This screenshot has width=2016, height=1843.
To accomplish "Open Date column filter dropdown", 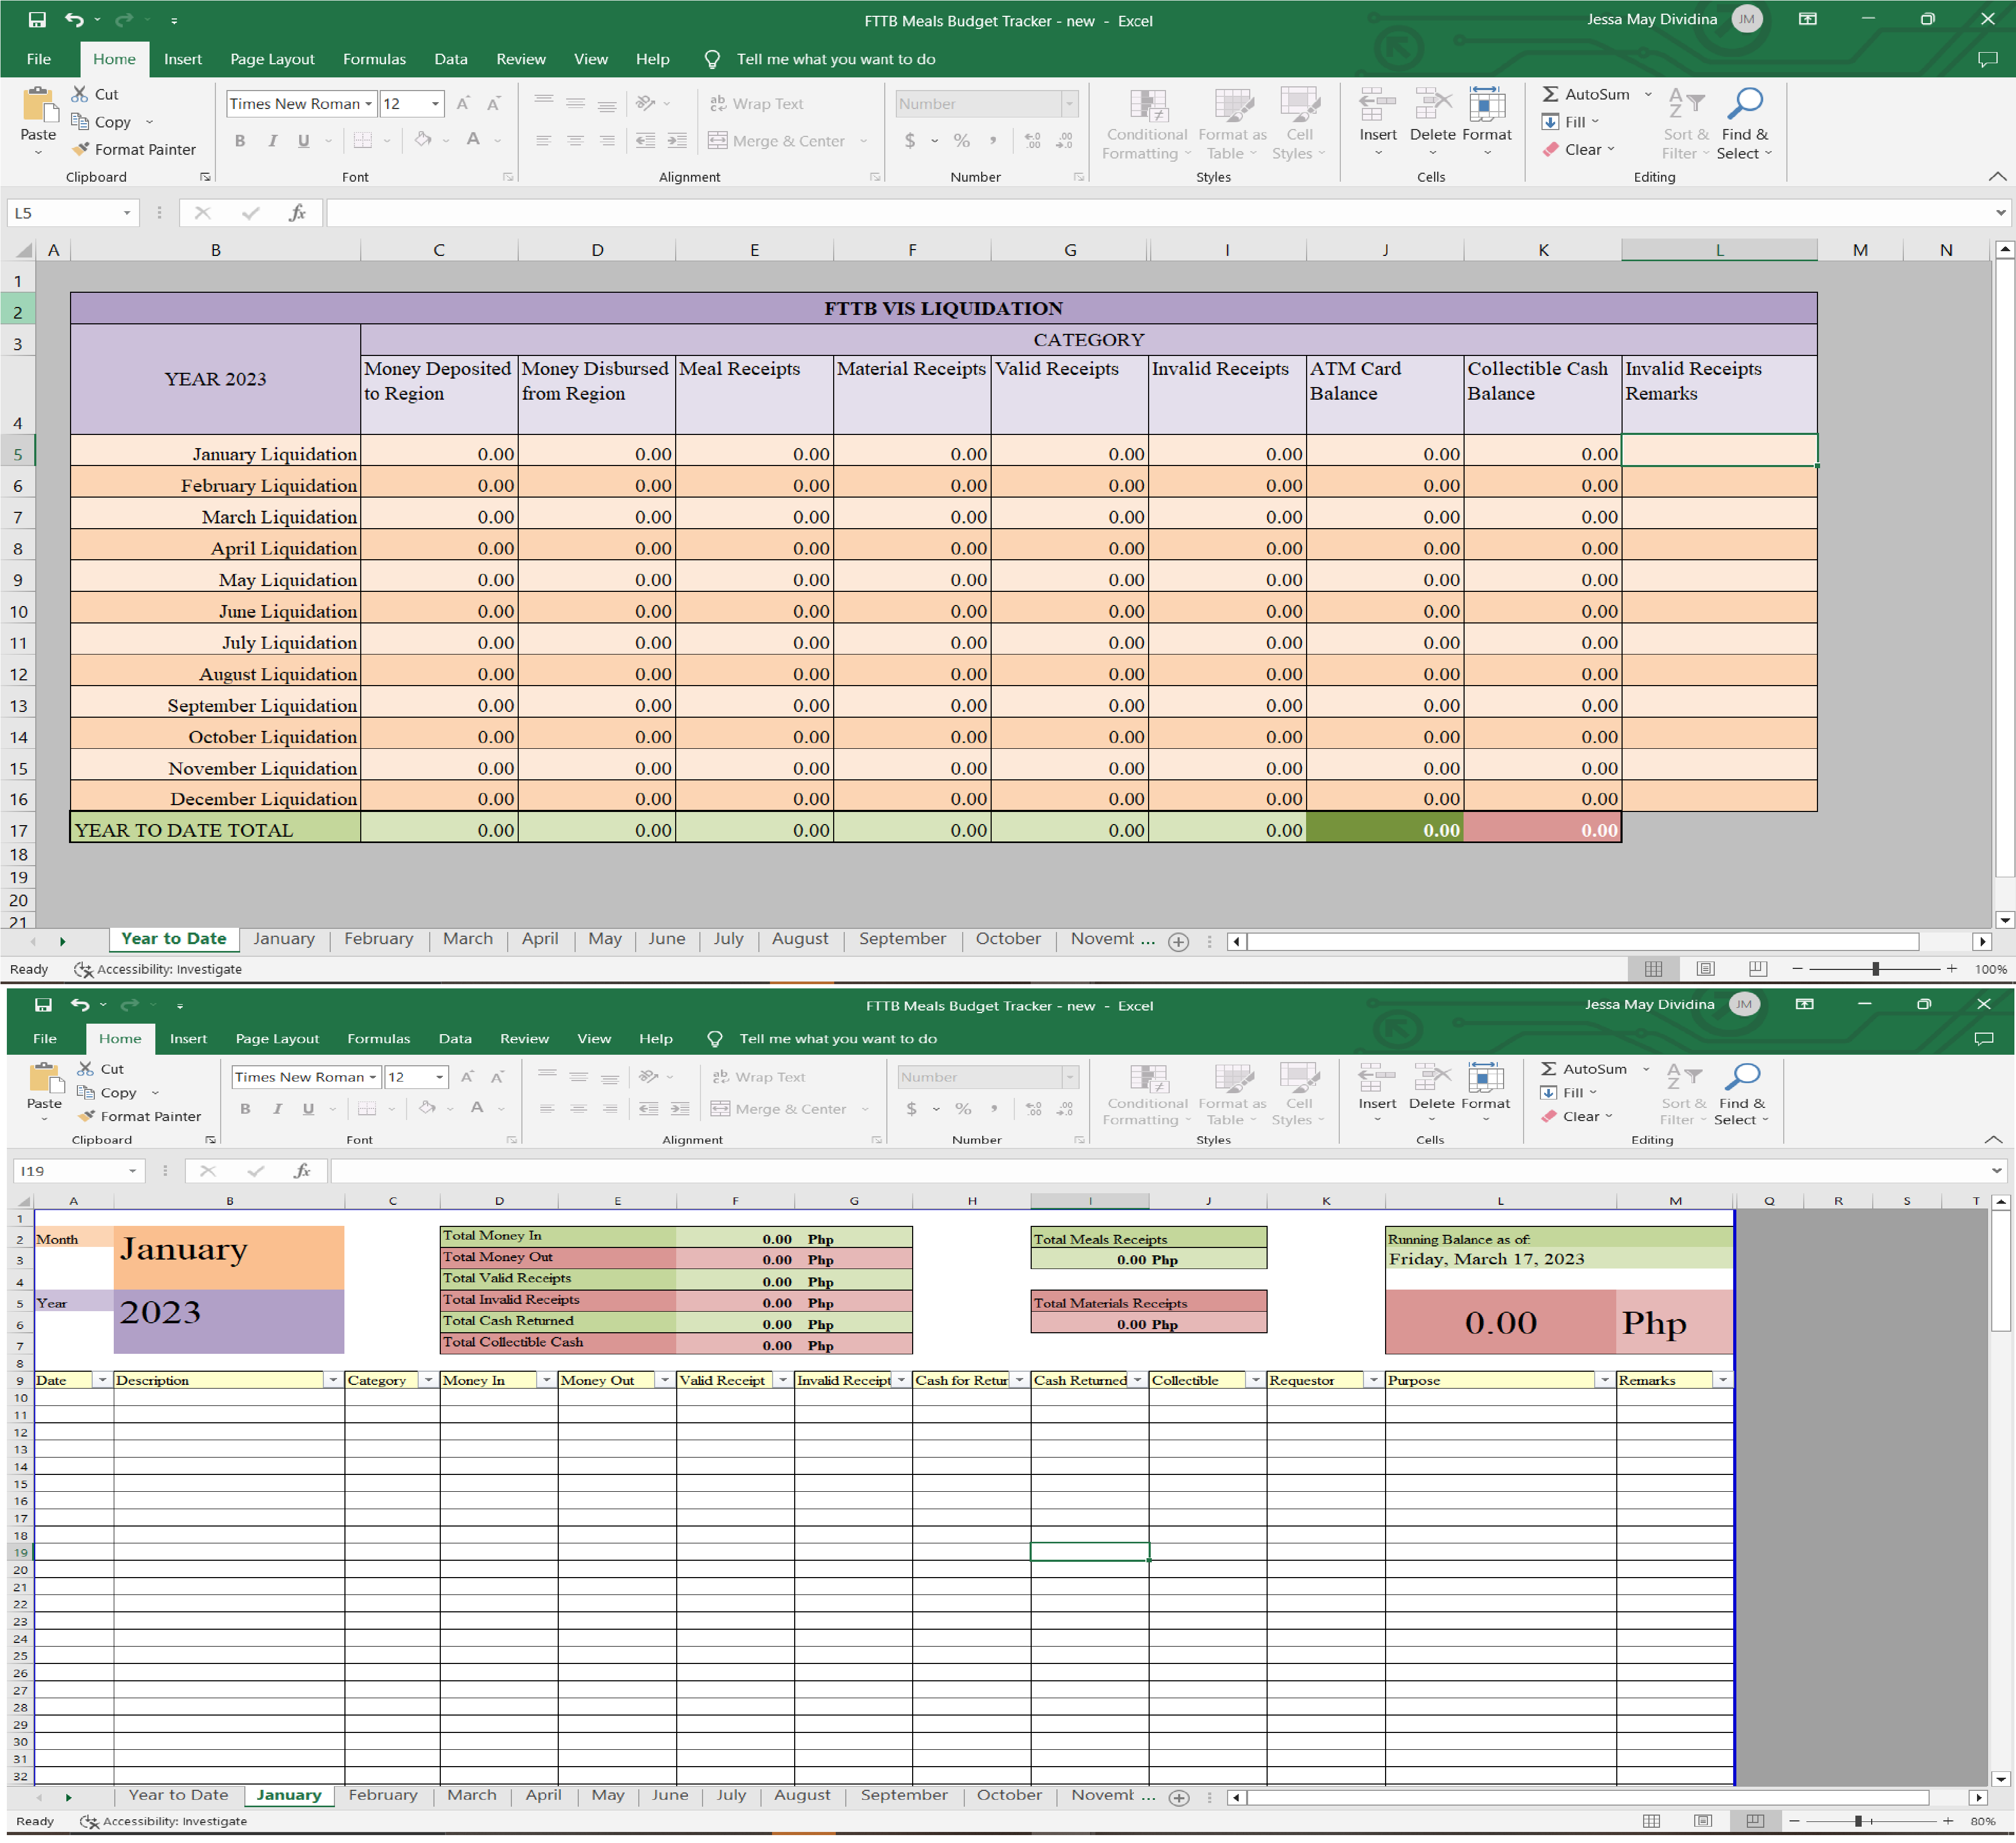I will point(102,1379).
